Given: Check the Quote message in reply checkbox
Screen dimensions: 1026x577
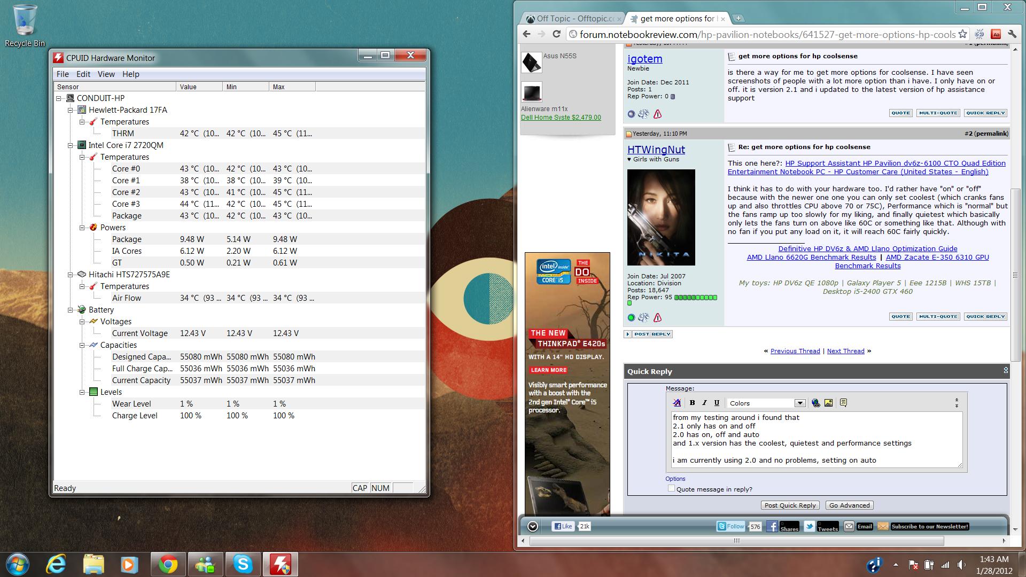Looking at the screenshot, I should coord(671,488).
